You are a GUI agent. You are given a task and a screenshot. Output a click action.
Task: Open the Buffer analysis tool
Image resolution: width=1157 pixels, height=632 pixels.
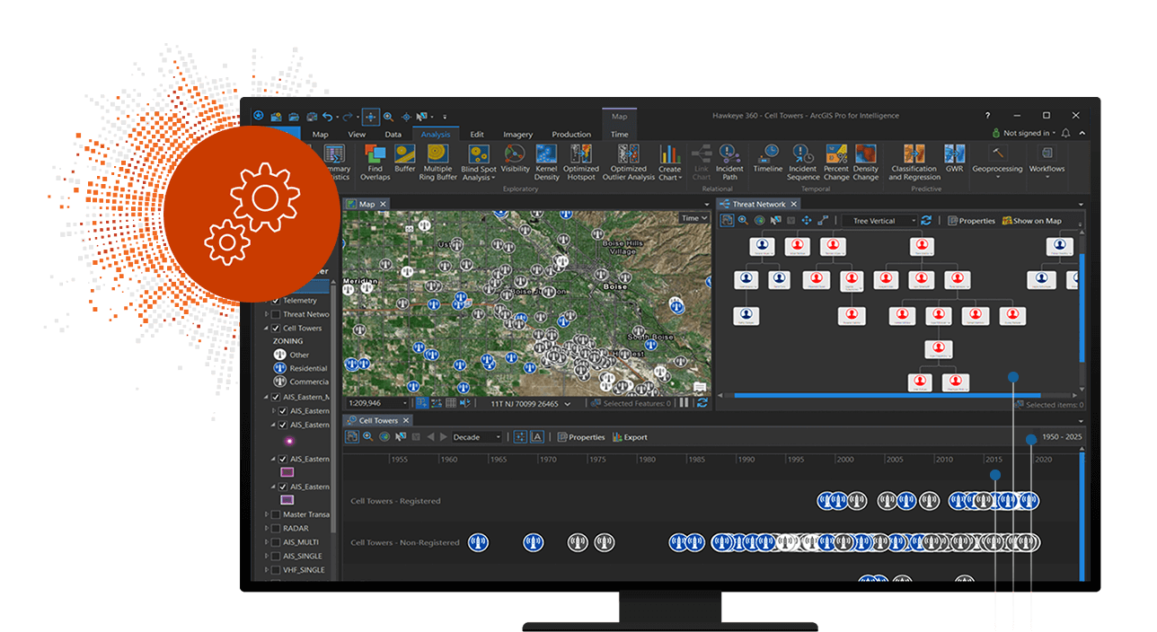(x=405, y=158)
